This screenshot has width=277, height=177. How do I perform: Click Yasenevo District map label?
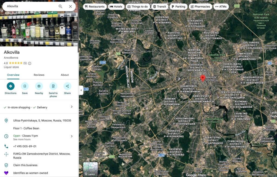pyautogui.click(x=176, y=152)
